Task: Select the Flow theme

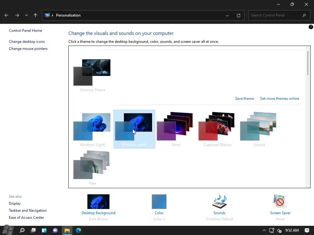Action: (92, 168)
